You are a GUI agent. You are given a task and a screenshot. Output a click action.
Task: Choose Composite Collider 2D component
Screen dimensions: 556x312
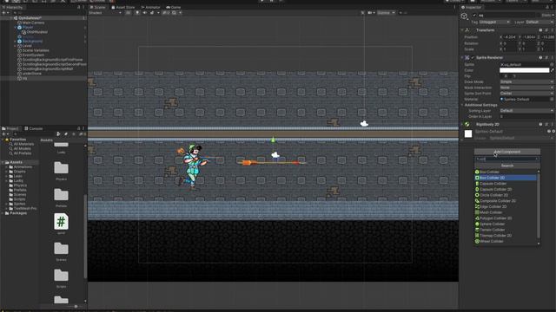tap(506, 201)
